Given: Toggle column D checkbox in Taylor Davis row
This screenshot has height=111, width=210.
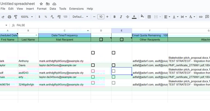Looking at the screenshot, I should pyautogui.click(x=93, y=65).
